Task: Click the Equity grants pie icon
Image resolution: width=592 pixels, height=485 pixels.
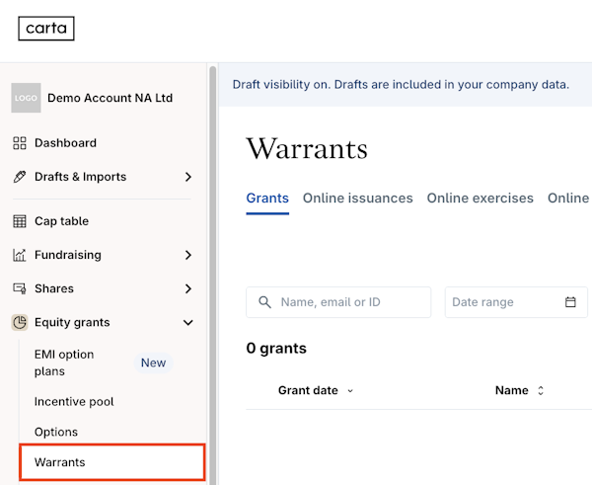Action: coord(20,322)
